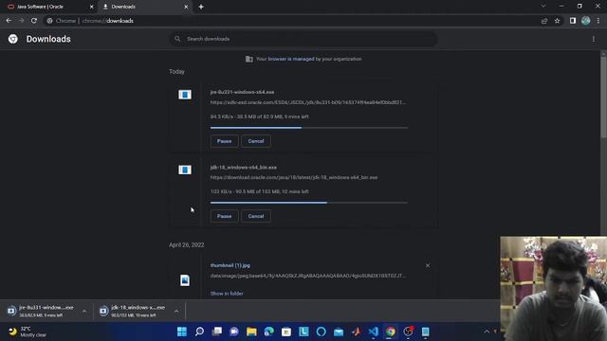The height and width of the screenshot is (341, 607).
Task: Click the jdk-18_windows-x64_bin.exe file name
Action: (244, 168)
